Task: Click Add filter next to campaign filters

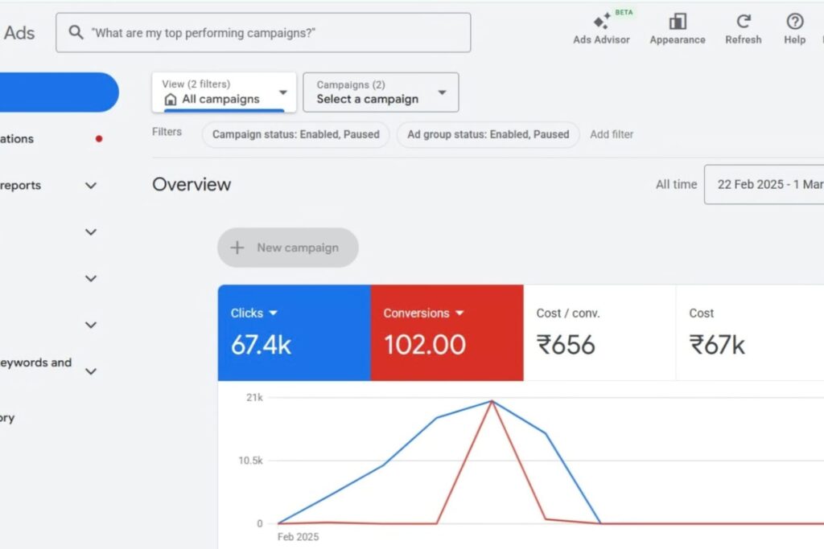Action: 612,134
